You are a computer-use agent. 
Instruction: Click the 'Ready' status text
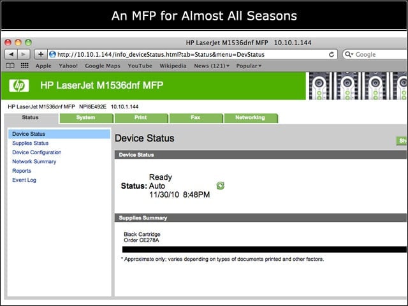(161, 177)
